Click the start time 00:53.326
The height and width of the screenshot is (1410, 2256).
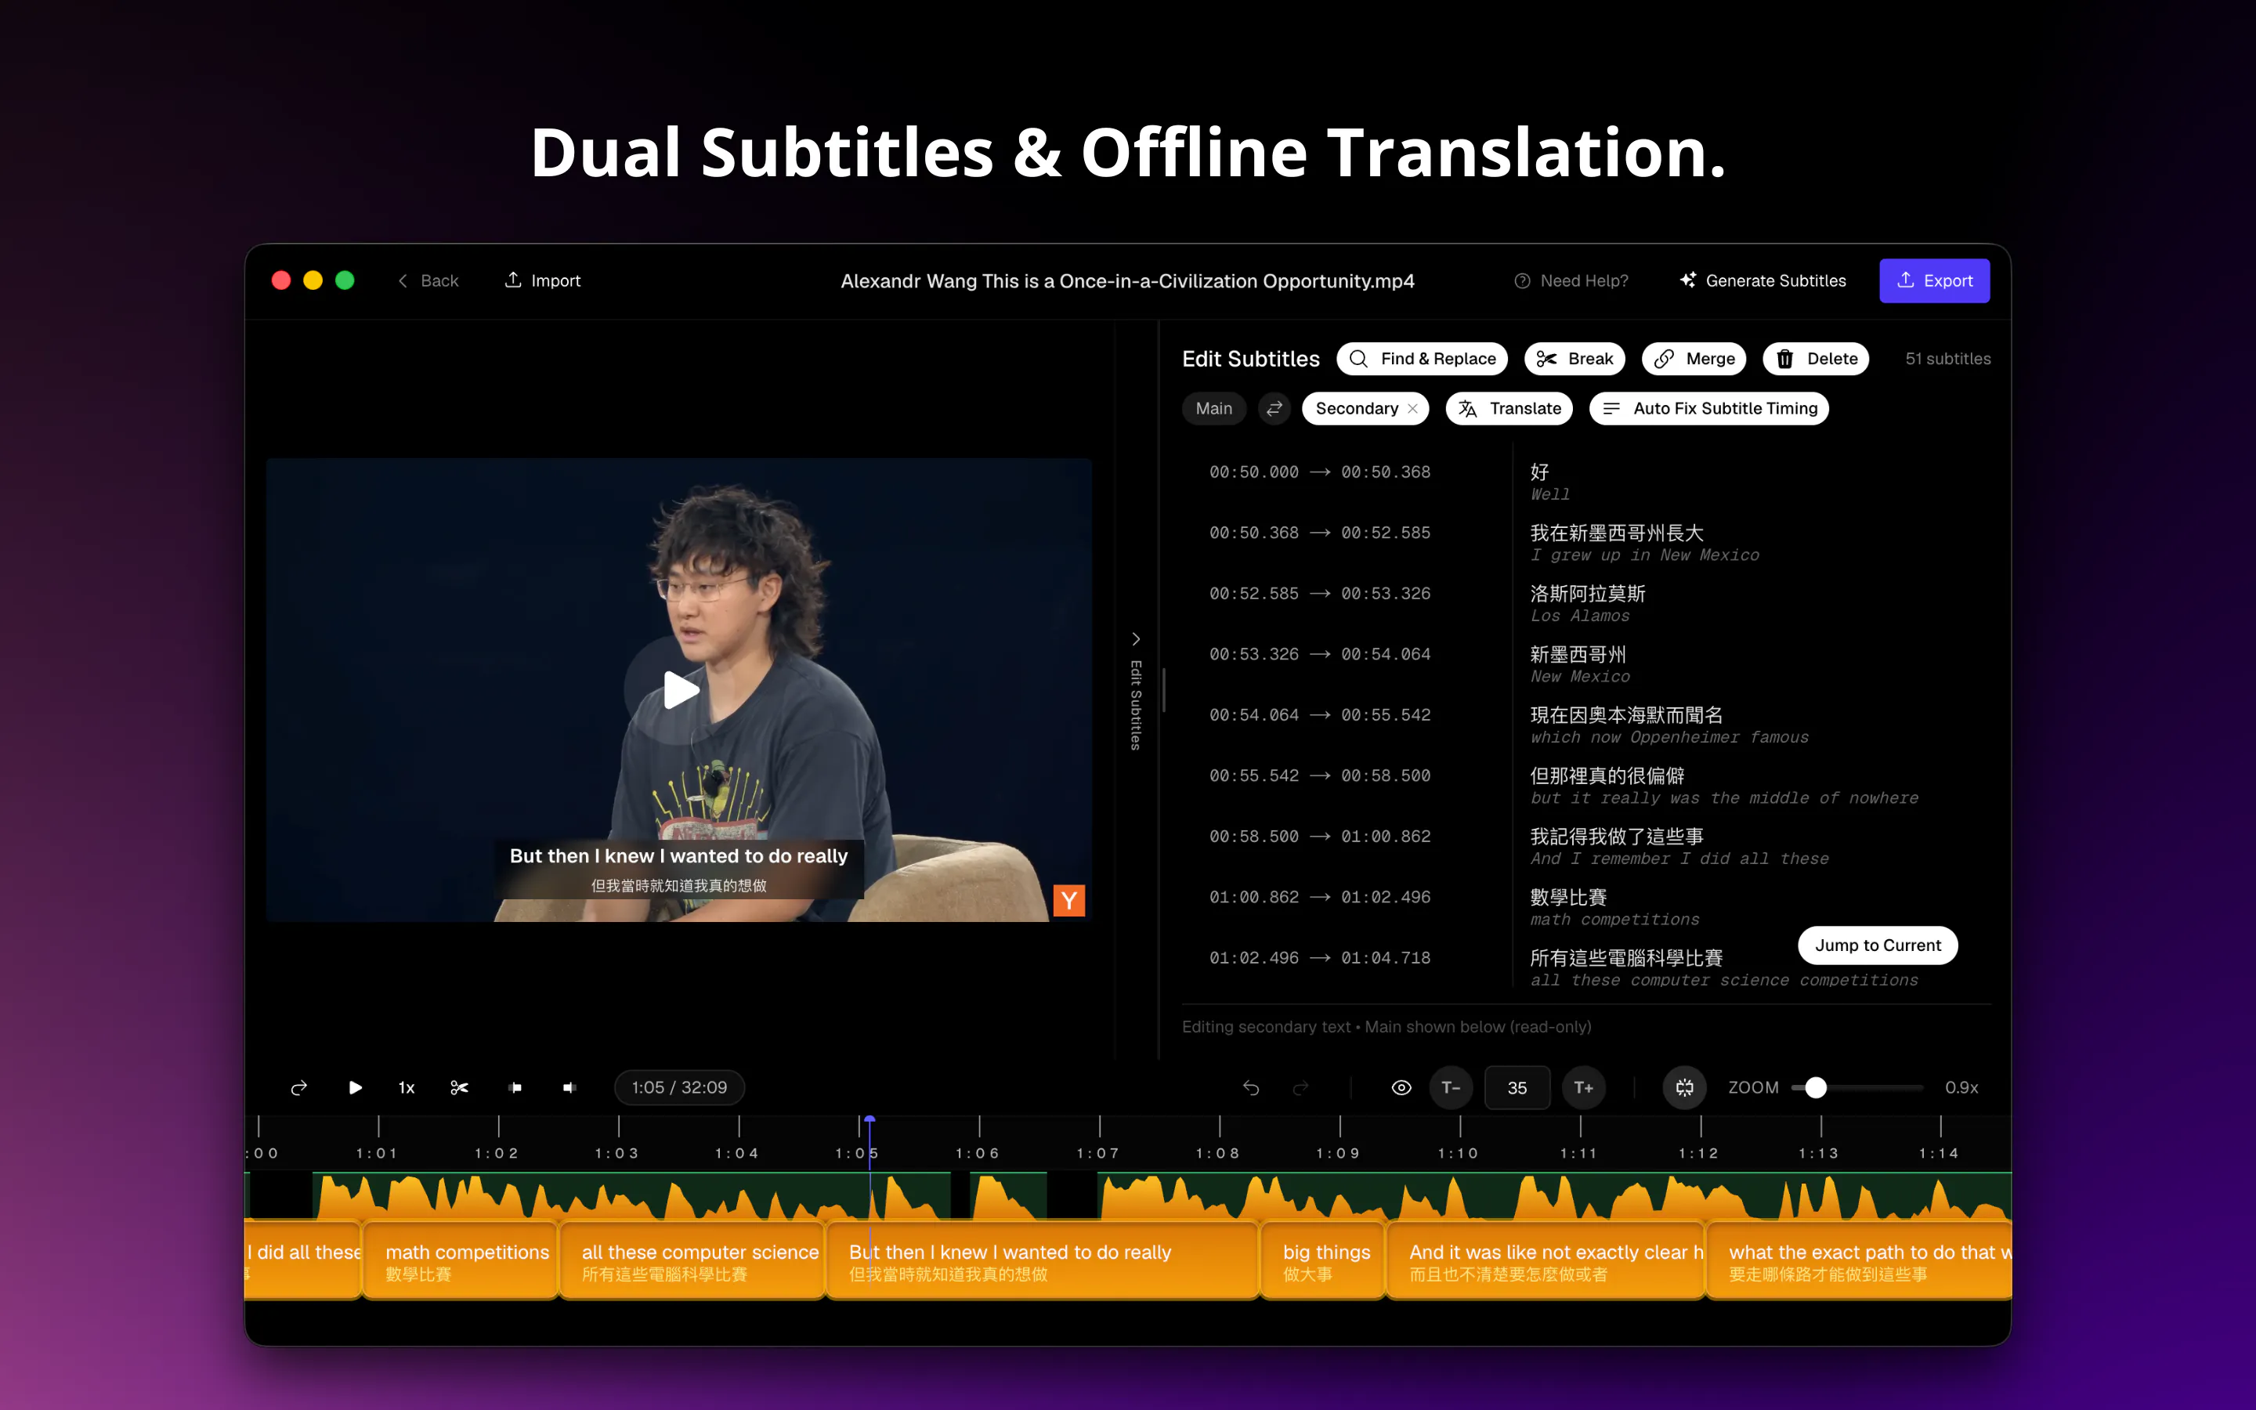pyautogui.click(x=1254, y=654)
